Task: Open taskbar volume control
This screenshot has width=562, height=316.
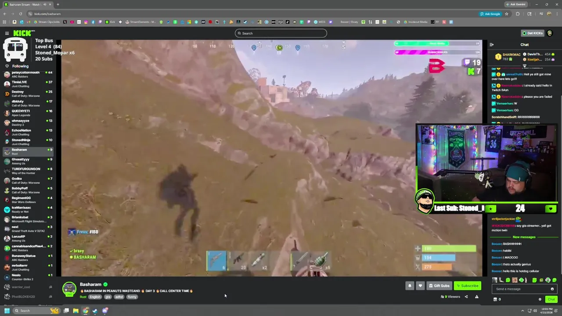Action: click(535, 311)
